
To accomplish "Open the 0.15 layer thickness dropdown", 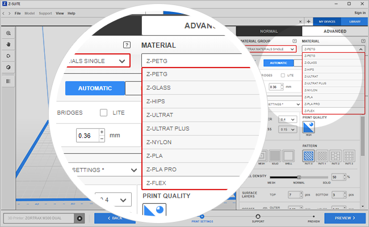I will 287,129.
